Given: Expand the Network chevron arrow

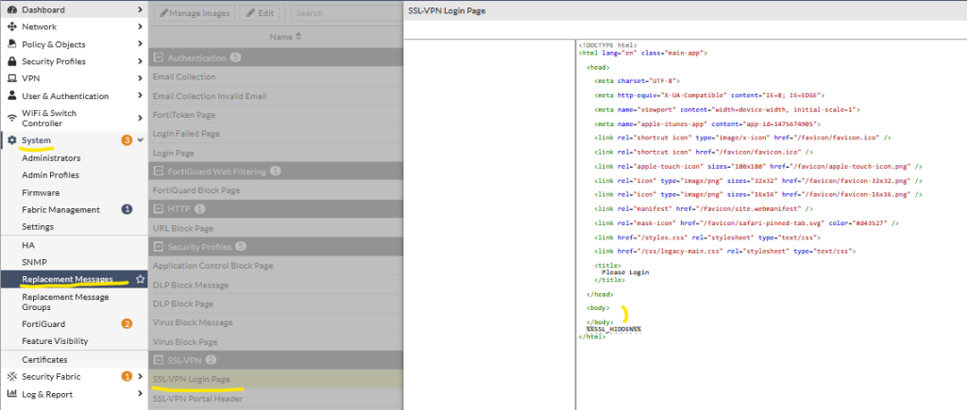Looking at the screenshot, I should coord(141,27).
